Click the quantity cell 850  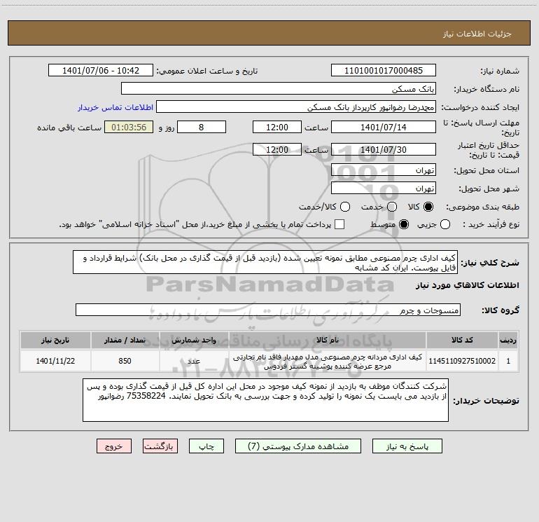click(x=125, y=361)
